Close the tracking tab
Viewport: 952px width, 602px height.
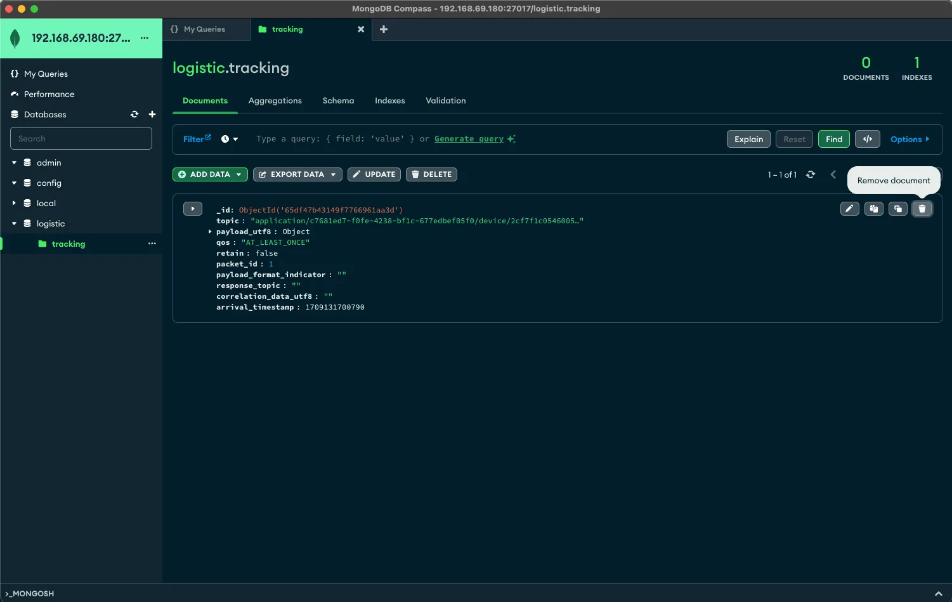click(x=361, y=29)
